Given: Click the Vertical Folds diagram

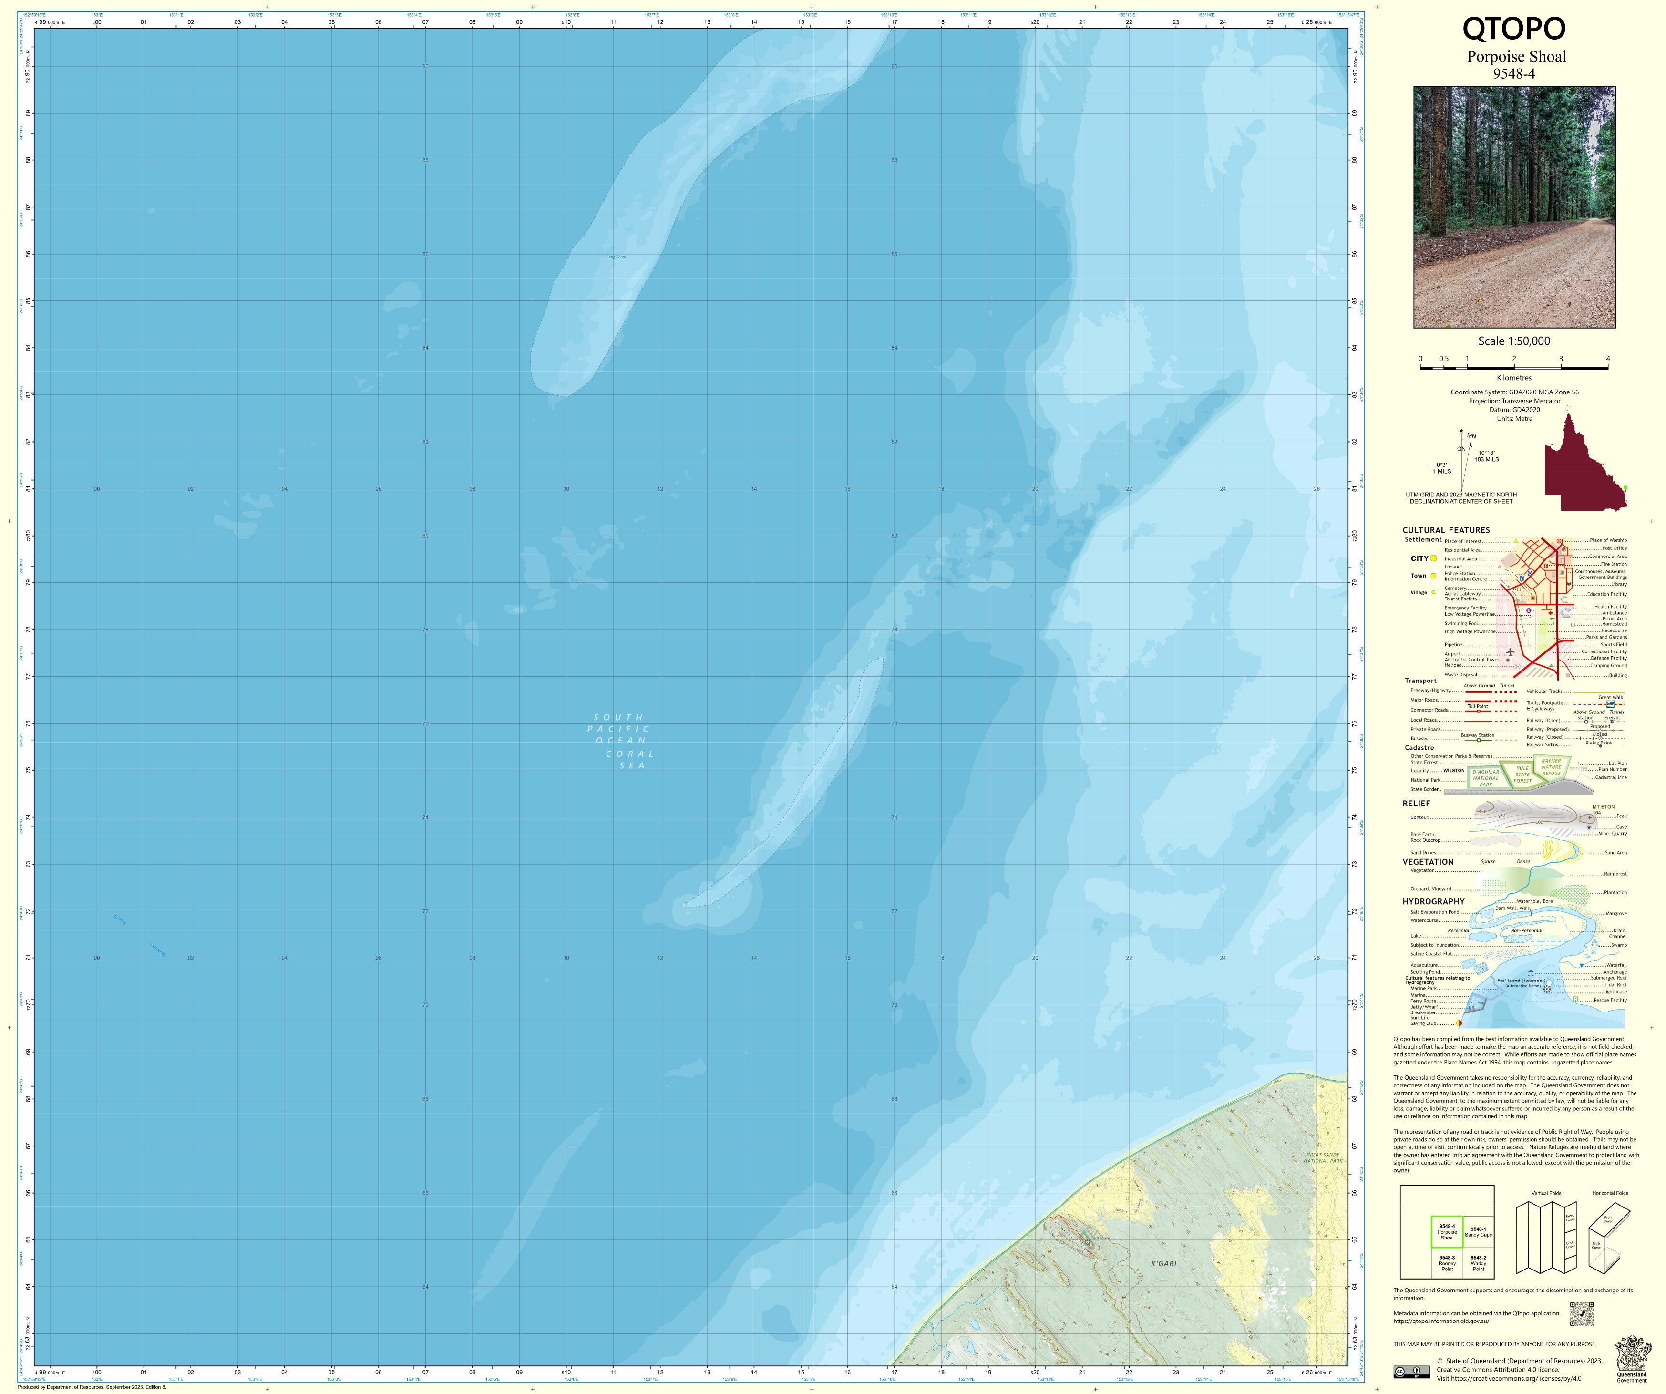Looking at the screenshot, I should (x=1545, y=1239).
